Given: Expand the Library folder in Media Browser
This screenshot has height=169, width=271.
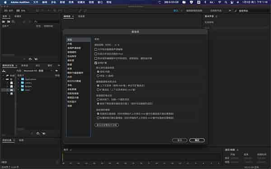Looking at the screenshot, I should 19,83.
